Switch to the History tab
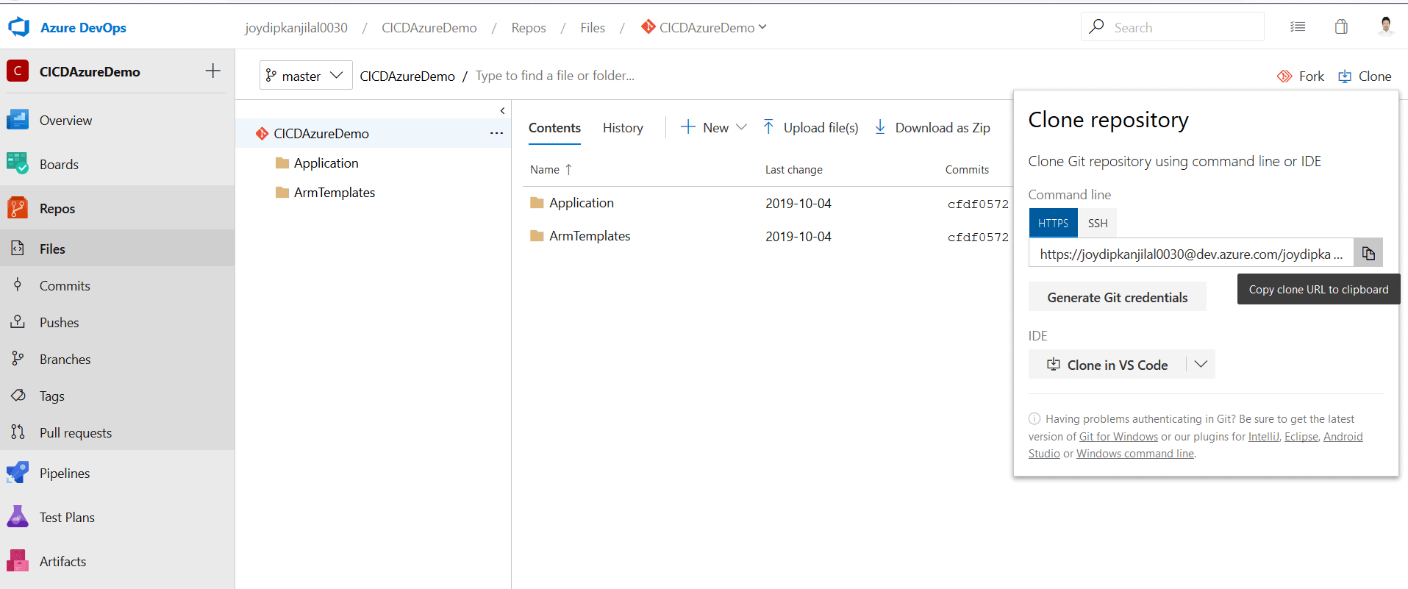The height and width of the screenshot is (589, 1408). 623,127
